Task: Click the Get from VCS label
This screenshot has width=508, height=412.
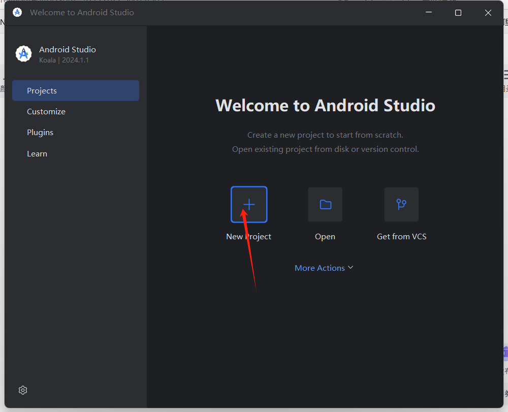Action: pyautogui.click(x=401, y=236)
